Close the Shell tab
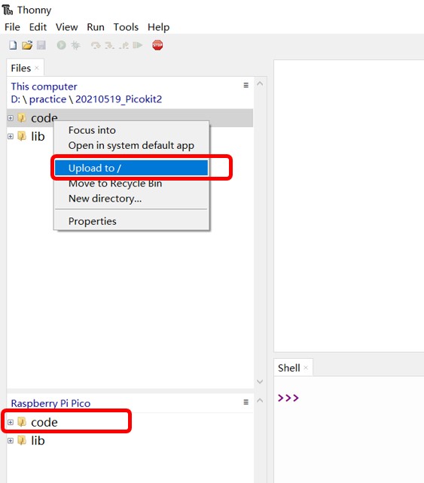The image size is (424, 483). pos(306,367)
